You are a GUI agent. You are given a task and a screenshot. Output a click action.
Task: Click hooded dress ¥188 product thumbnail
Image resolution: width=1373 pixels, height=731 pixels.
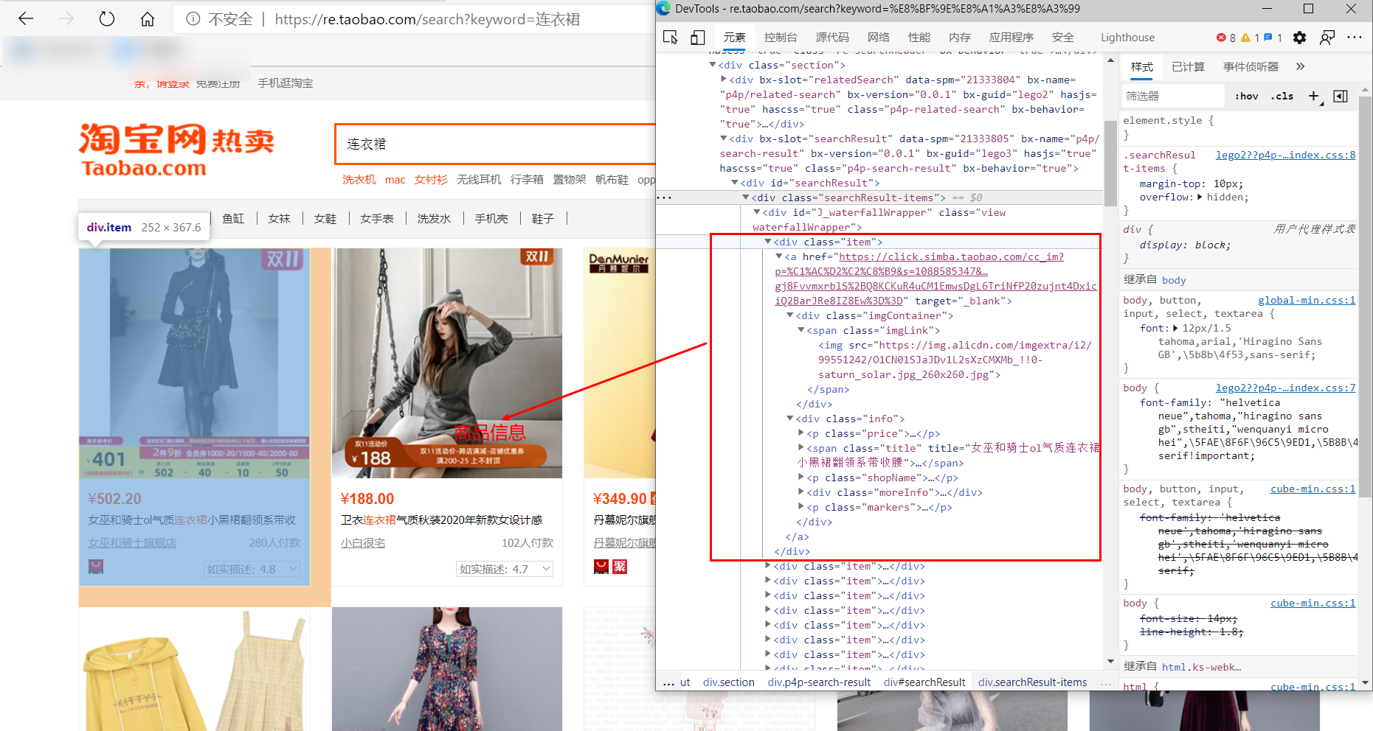[447, 363]
